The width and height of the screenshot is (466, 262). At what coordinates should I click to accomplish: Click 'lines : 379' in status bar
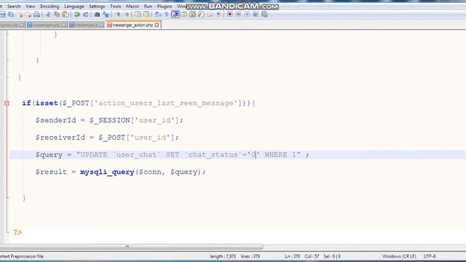click(250, 256)
